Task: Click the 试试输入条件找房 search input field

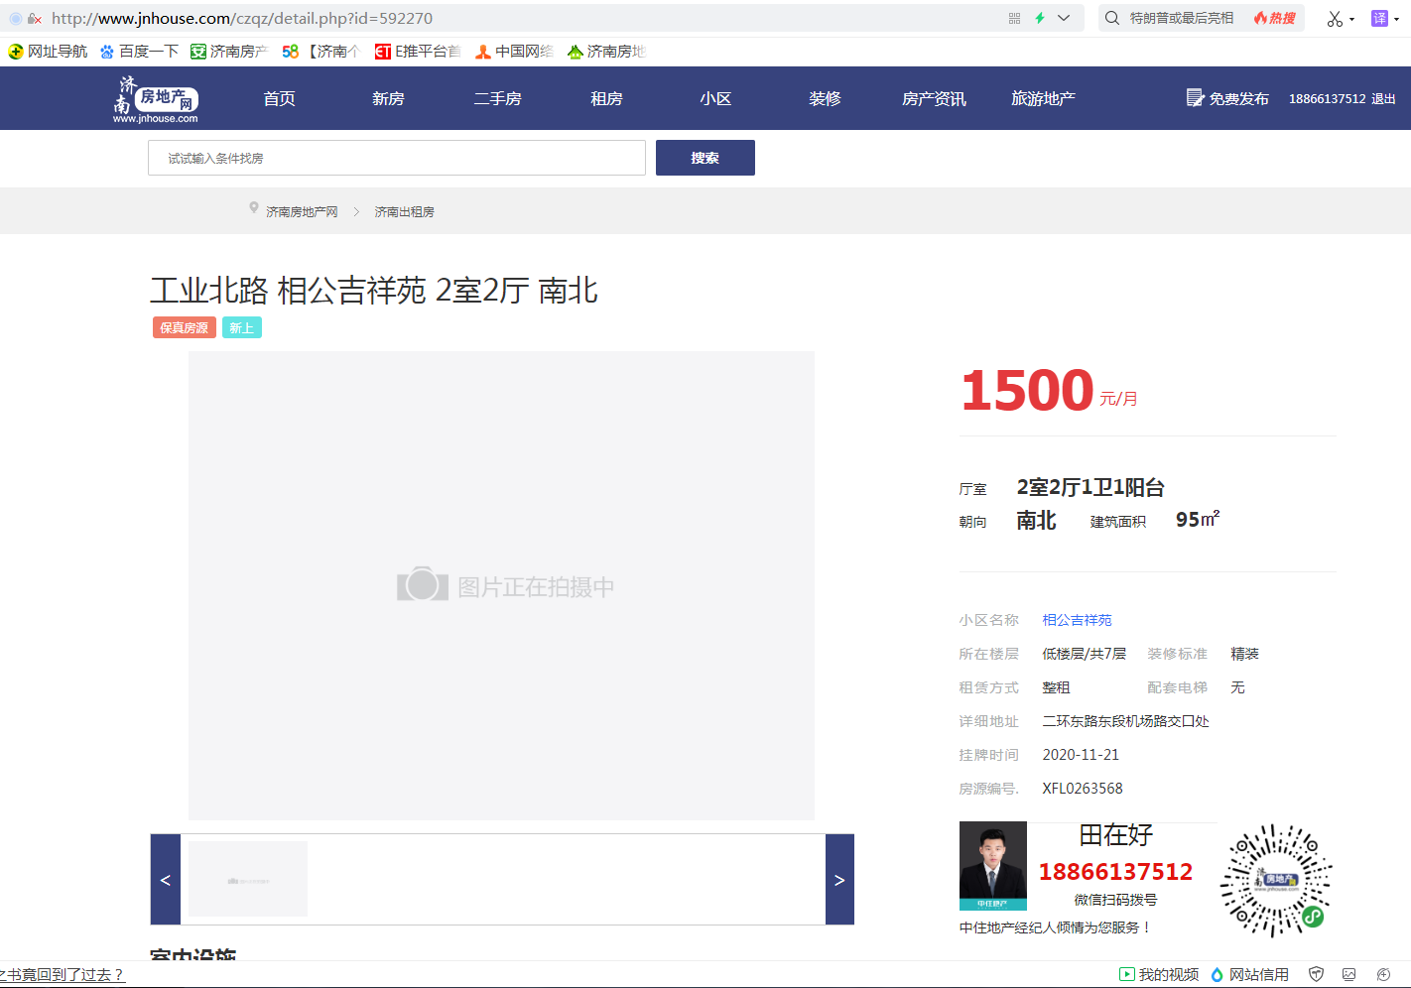Action: click(397, 158)
